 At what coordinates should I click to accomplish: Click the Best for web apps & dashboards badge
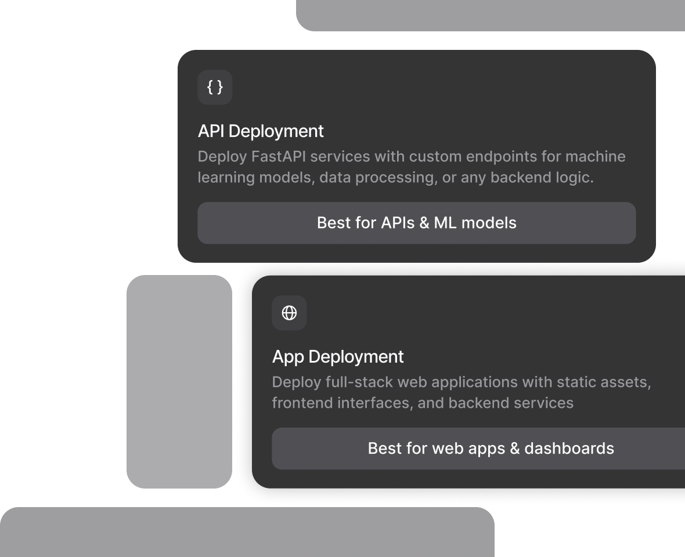pos(491,448)
